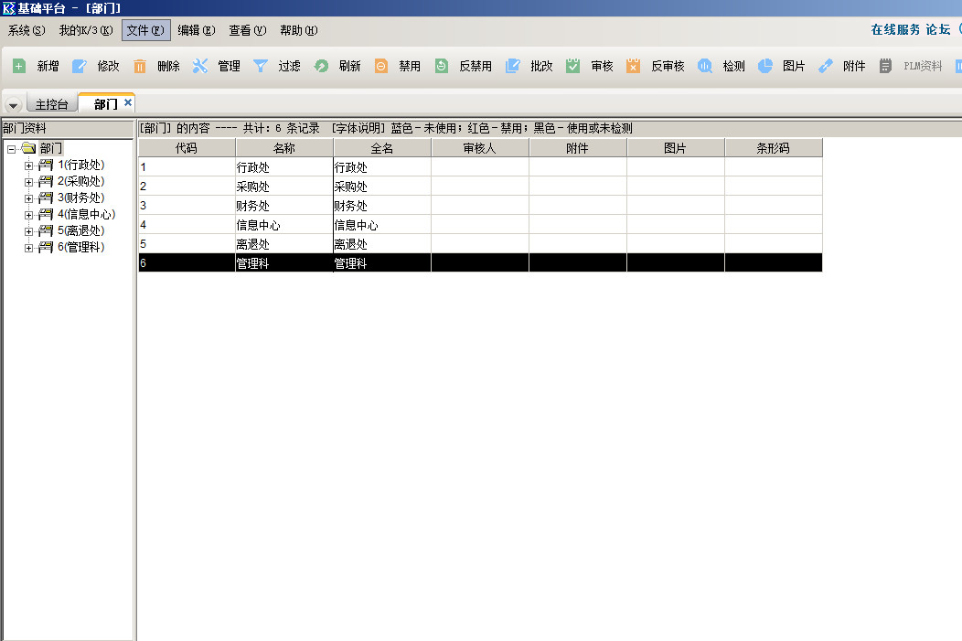
Task: Open the 管理 (Manage) tools icon
Action: [200, 66]
